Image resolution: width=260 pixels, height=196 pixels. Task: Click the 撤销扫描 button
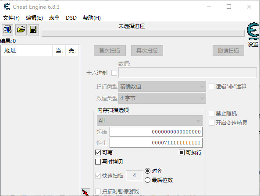(x=228, y=51)
